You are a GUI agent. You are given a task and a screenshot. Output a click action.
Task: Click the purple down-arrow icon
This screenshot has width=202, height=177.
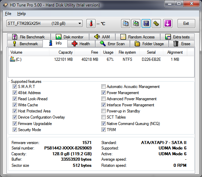(x=168, y=23)
